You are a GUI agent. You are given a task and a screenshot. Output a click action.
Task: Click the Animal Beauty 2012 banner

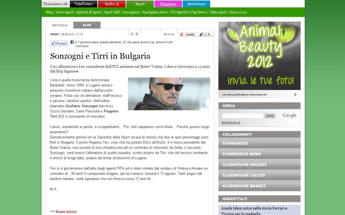[259, 55]
